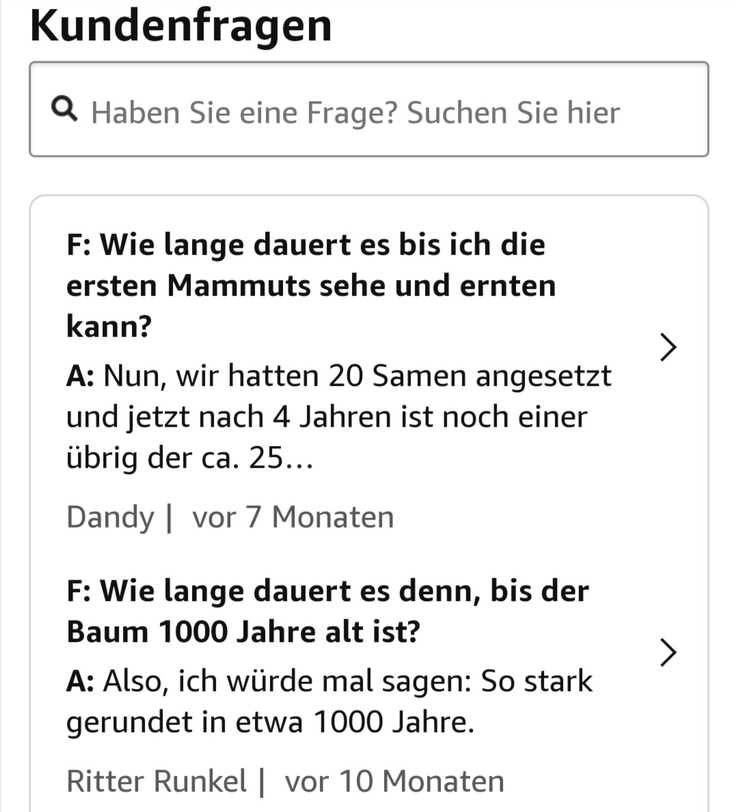
Task: Click the answer "Also, ich würde mal sagen"
Action: click(x=347, y=681)
